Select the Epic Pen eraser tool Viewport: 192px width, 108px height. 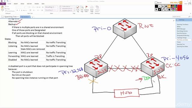click(x=166, y=10)
